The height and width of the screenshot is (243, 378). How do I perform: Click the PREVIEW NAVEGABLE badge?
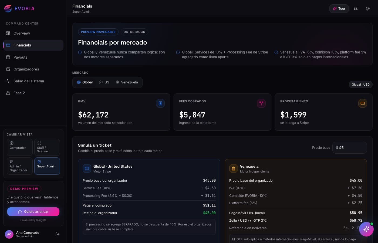98,32
